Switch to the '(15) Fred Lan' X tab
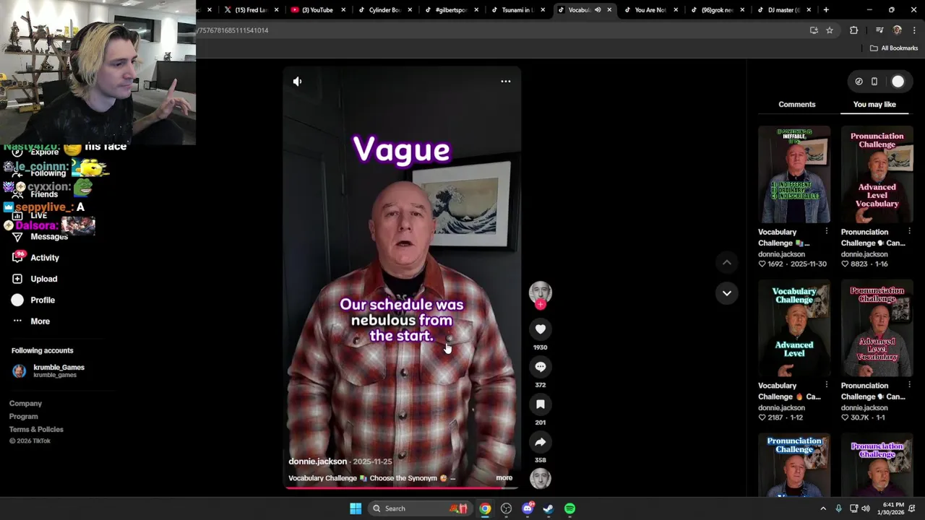Image resolution: width=925 pixels, height=520 pixels. click(249, 10)
